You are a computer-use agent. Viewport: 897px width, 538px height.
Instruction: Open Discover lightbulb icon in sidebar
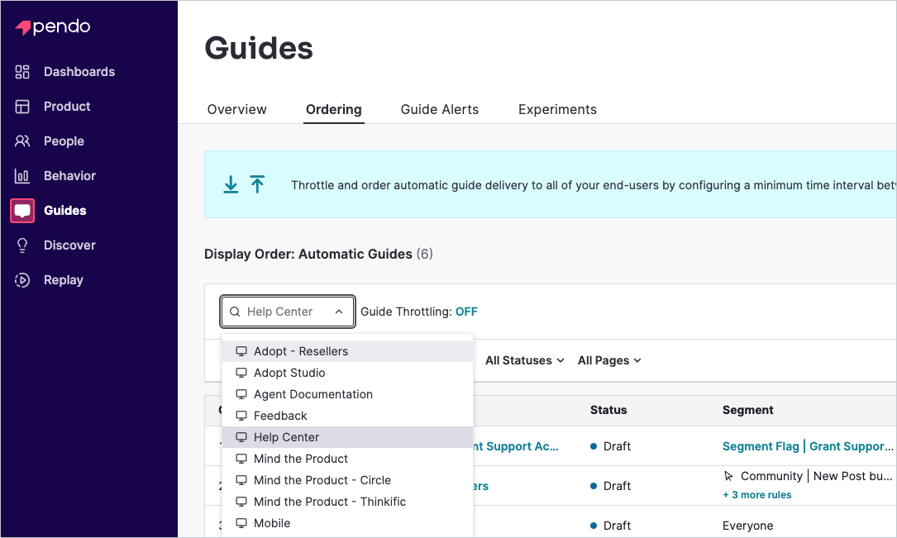[22, 245]
